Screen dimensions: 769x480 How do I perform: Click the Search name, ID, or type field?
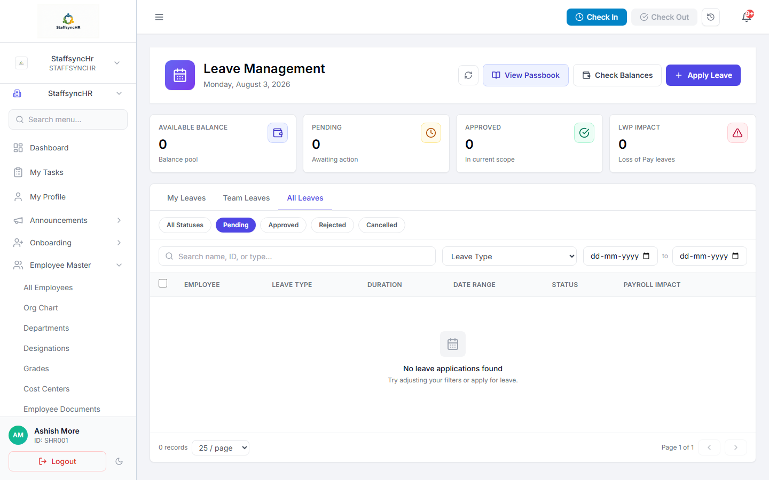297,256
